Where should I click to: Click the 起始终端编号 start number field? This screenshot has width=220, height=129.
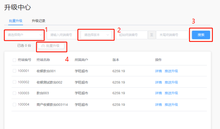click(x=131, y=35)
